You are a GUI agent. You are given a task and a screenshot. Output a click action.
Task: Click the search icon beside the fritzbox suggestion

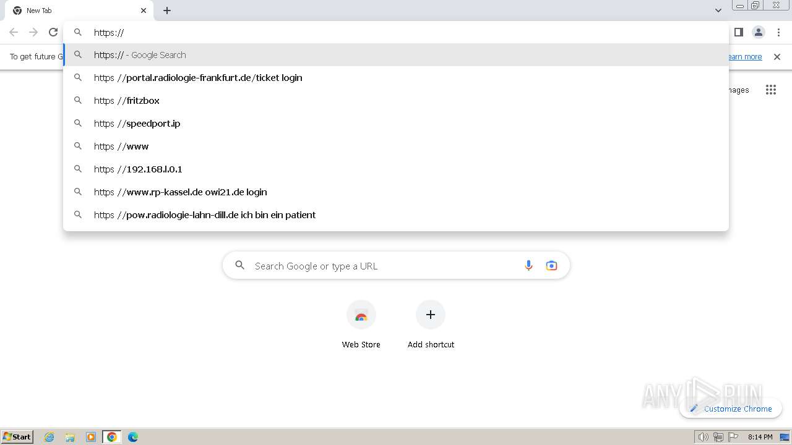[x=78, y=100]
